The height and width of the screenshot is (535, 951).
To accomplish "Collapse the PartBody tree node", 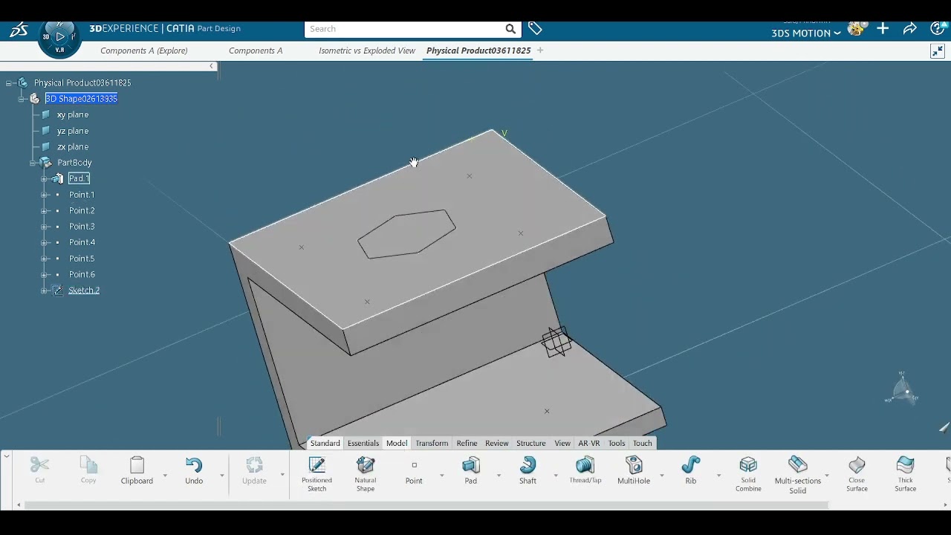I will pyautogui.click(x=33, y=163).
